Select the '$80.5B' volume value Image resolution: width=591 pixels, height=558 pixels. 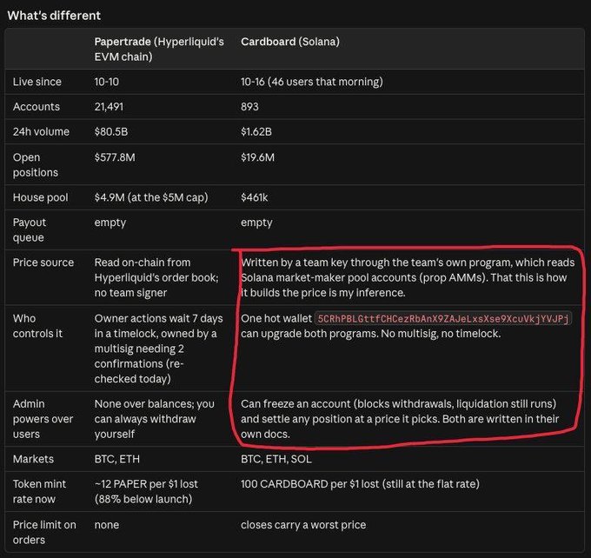111,131
